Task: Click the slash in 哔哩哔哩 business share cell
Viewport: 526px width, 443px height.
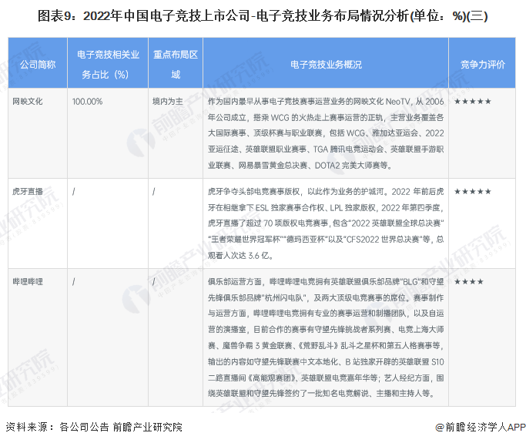Action: click(x=74, y=282)
